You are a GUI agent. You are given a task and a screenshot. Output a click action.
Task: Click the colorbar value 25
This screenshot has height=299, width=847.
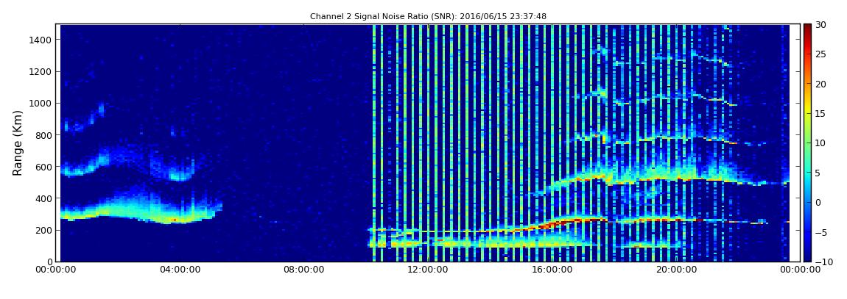tap(820, 54)
